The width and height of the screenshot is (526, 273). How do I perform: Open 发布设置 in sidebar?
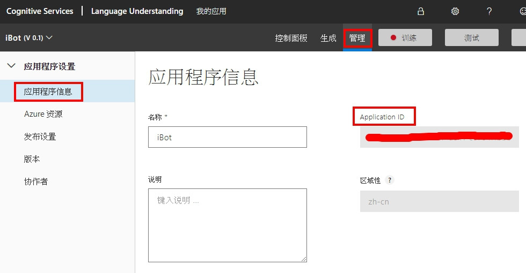coord(40,136)
